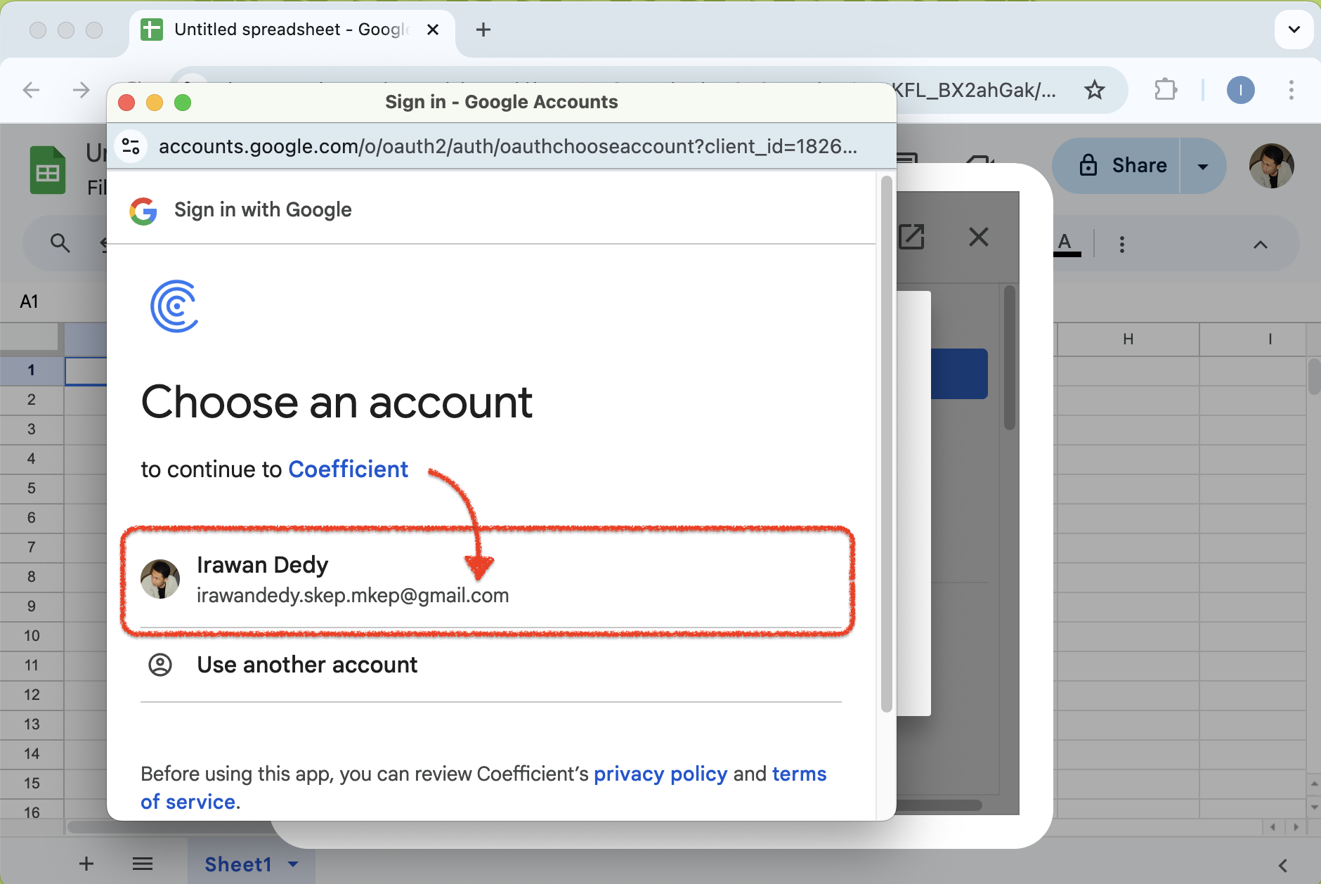This screenshot has height=884, width=1321.
Task: Open the Sheet1 tab dropdown arrow
Action: click(294, 864)
